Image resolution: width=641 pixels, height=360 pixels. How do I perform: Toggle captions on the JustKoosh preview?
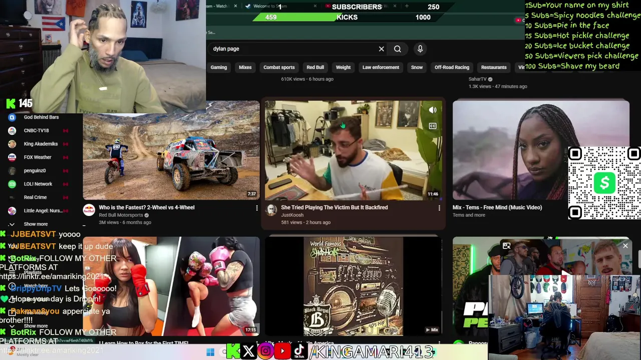pos(433,126)
